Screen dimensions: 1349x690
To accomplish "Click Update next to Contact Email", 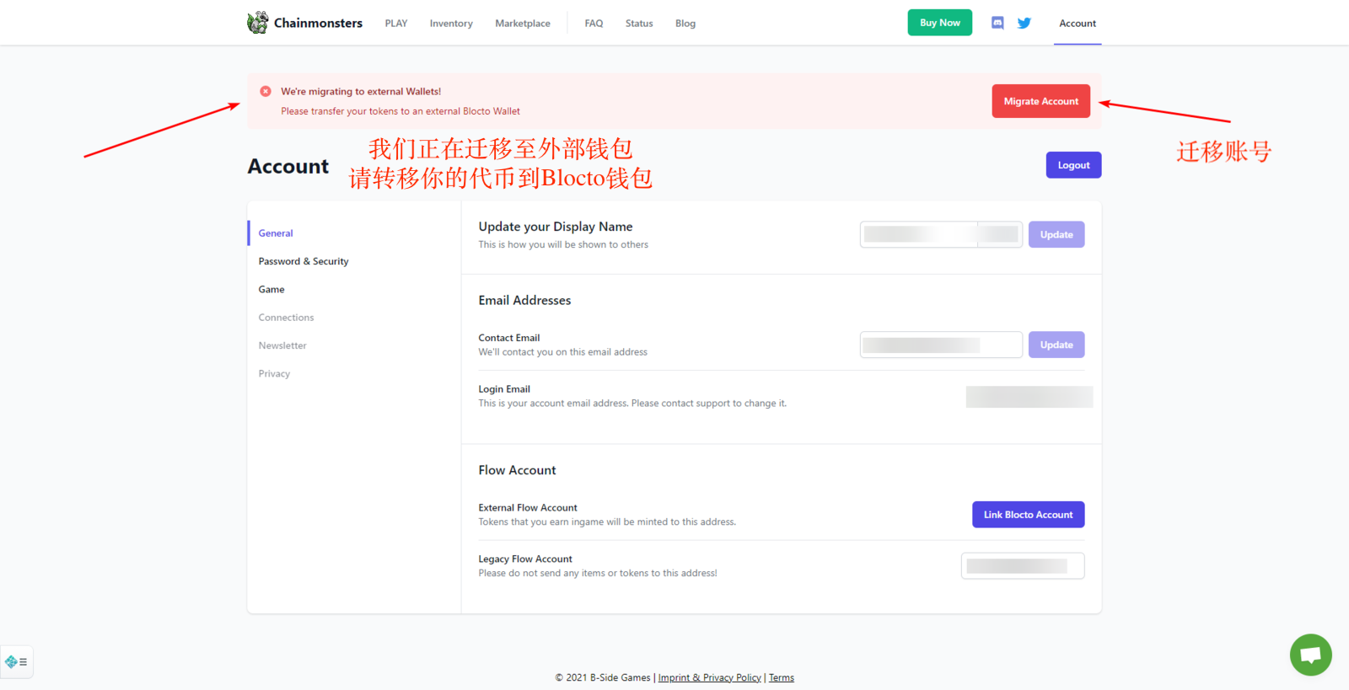I will (x=1056, y=345).
